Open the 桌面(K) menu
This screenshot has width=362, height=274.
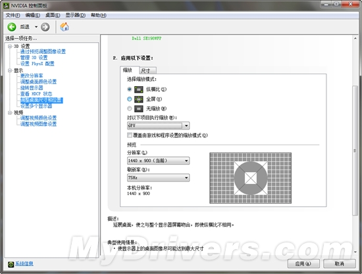coord(53,15)
